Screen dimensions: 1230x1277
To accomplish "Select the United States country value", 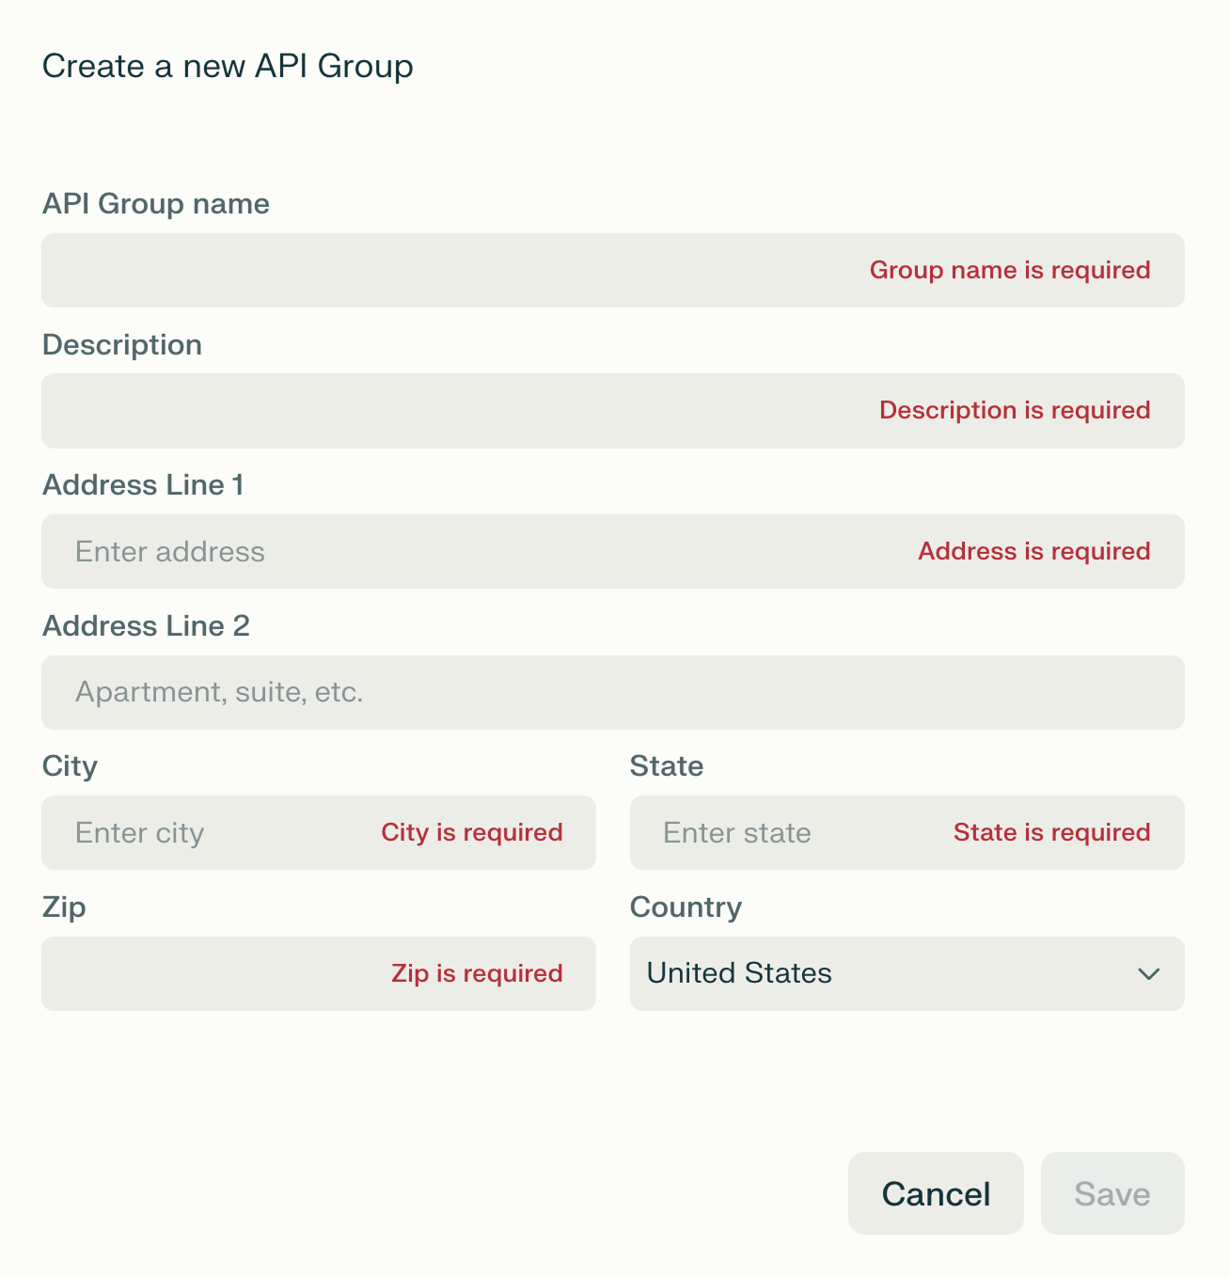I will 738,973.
